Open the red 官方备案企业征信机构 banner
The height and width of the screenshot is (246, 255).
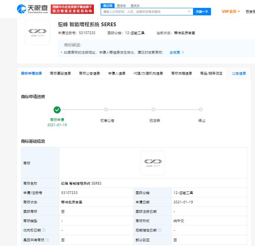(x=72, y=9)
